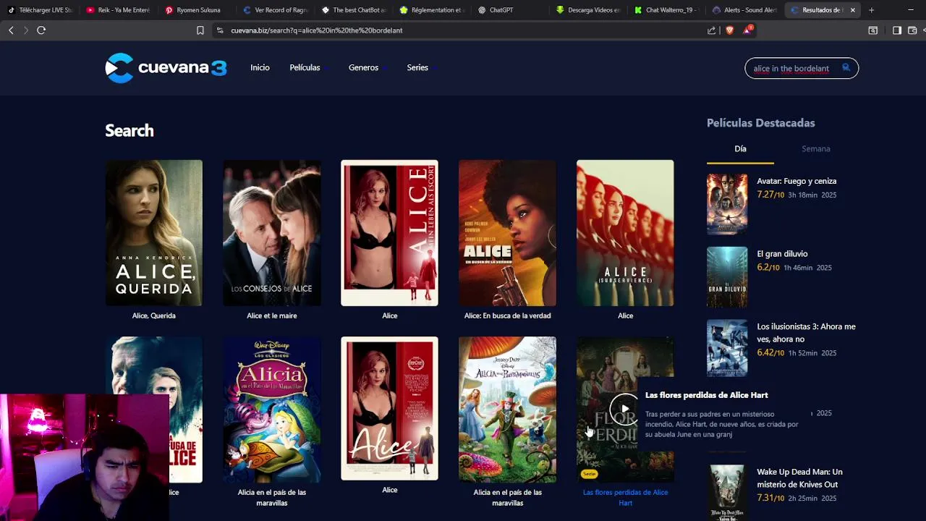Play Las flores perdidas de Alice Hart
This screenshot has width=926, height=521.
(624, 409)
